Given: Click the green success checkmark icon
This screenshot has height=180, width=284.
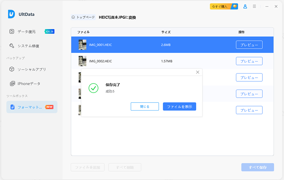Looking at the screenshot, I should tap(94, 88).
